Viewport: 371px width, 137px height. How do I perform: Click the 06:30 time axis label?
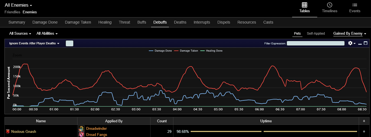click(x=280, y=110)
